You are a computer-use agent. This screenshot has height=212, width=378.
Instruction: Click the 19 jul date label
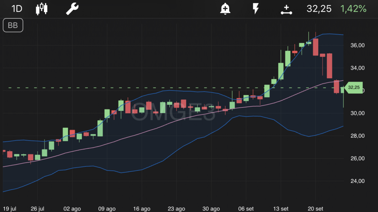tap(10, 209)
